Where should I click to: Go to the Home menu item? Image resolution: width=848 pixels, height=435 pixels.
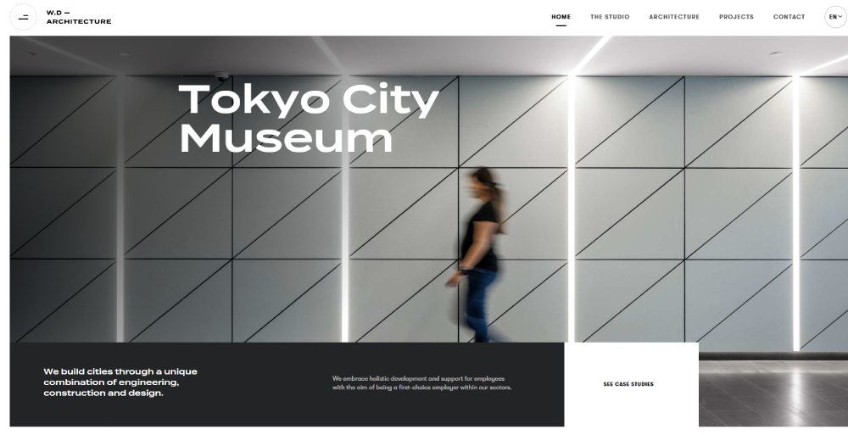[561, 17]
